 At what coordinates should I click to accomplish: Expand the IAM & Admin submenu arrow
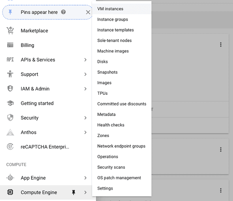tap(85, 89)
